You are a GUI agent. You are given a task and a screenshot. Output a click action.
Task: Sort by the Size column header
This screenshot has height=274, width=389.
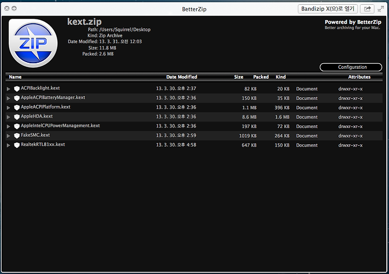coord(239,77)
